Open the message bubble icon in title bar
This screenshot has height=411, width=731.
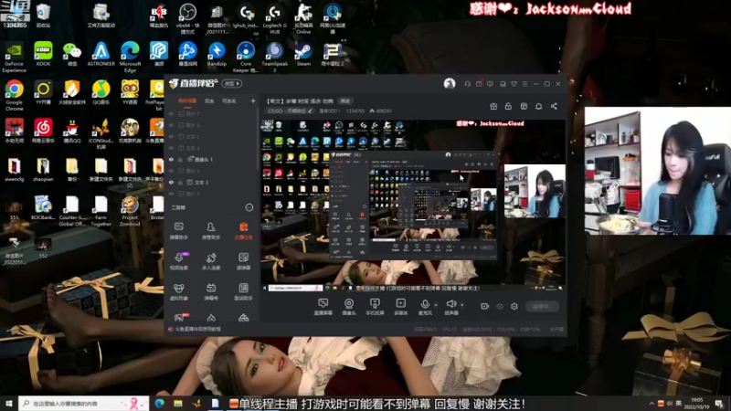click(490, 84)
